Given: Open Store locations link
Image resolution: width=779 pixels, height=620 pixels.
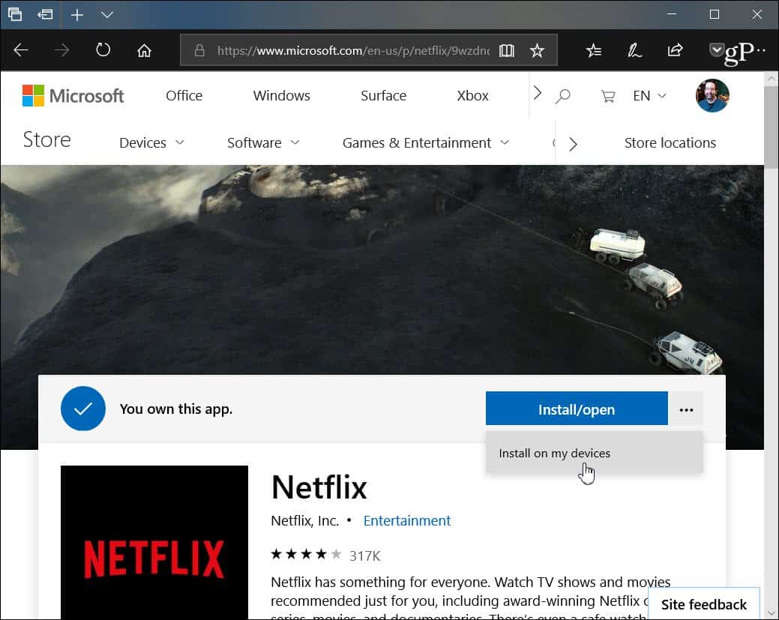Looking at the screenshot, I should pyautogui.click(x=670, y=143).
